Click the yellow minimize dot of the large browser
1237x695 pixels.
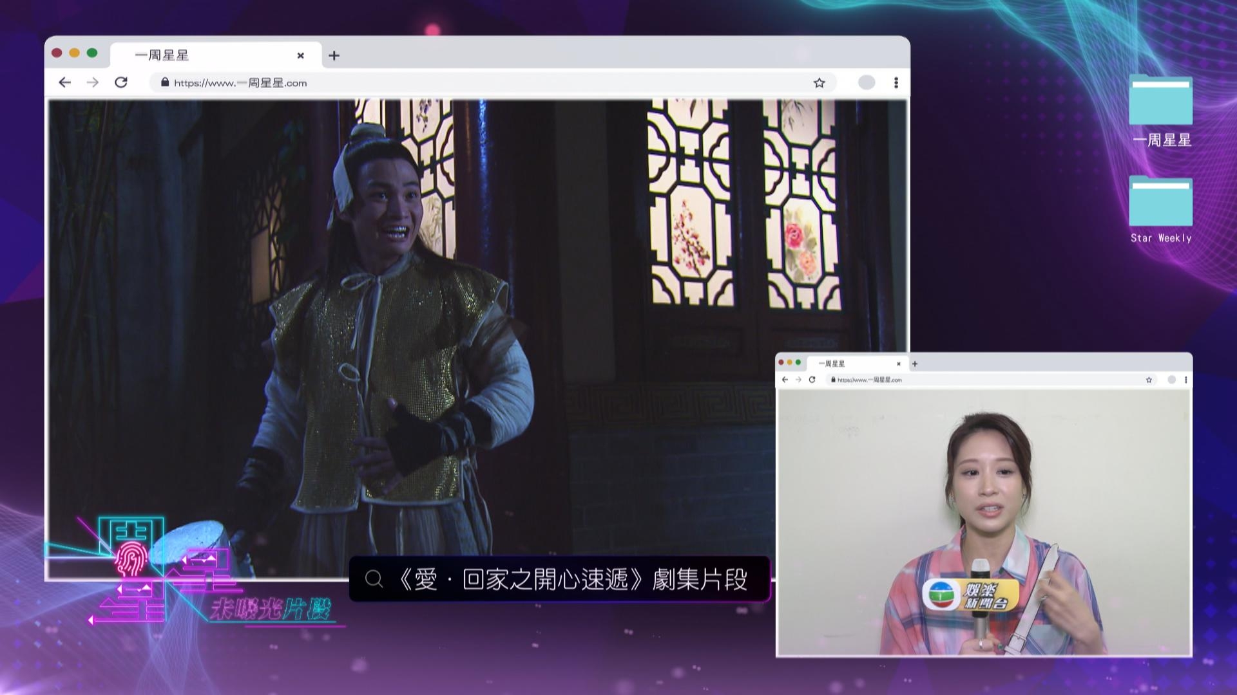(x=74, y=53)
